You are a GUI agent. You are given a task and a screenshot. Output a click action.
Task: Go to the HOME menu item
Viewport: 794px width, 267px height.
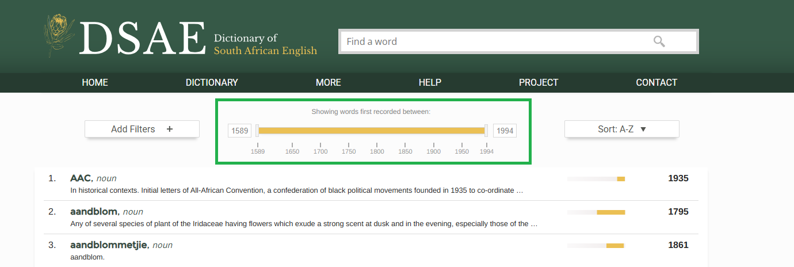click(x=95, y=82)
